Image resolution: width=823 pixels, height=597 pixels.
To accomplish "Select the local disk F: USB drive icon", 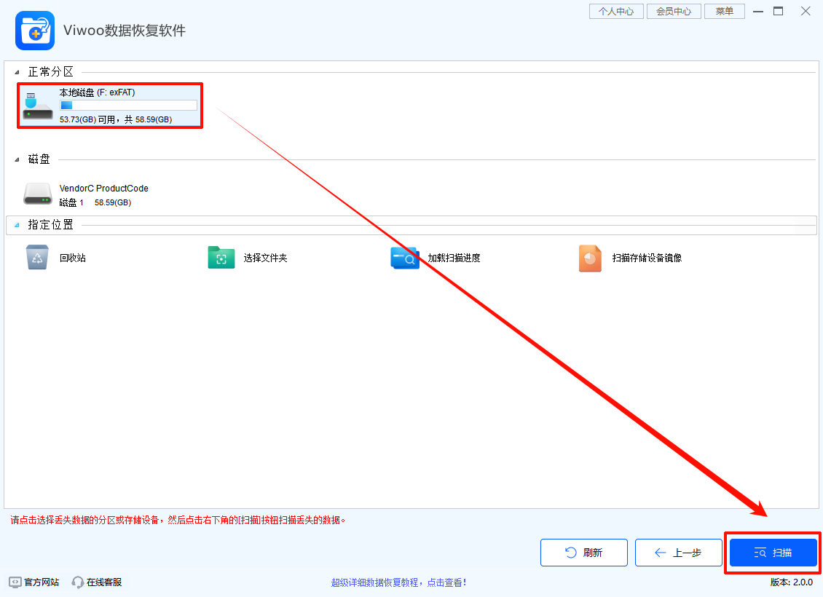I will point(37,106).
